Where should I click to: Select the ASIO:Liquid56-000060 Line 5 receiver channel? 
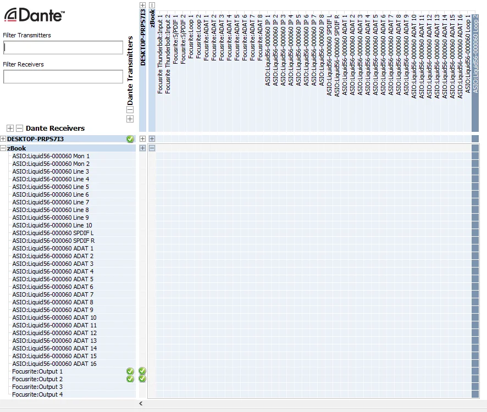click(x=51, y=187)
